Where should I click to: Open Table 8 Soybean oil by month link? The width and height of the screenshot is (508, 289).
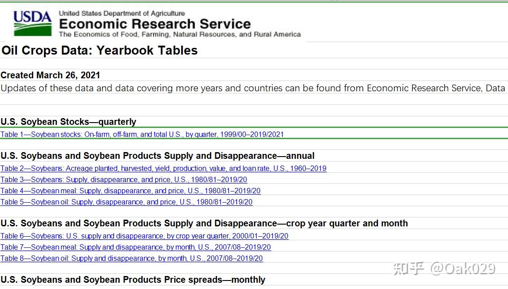tap(131, 259)
